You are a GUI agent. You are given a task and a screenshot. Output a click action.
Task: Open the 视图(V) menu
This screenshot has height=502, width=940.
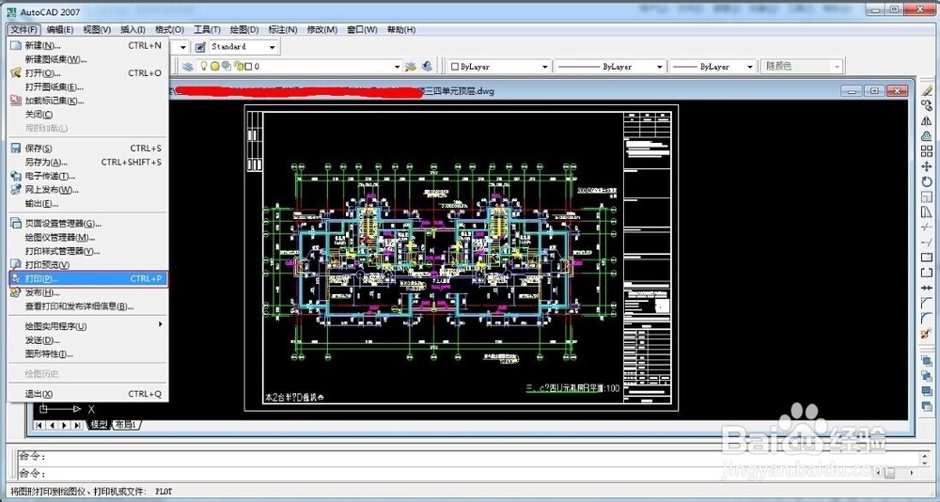coord(97,29)
